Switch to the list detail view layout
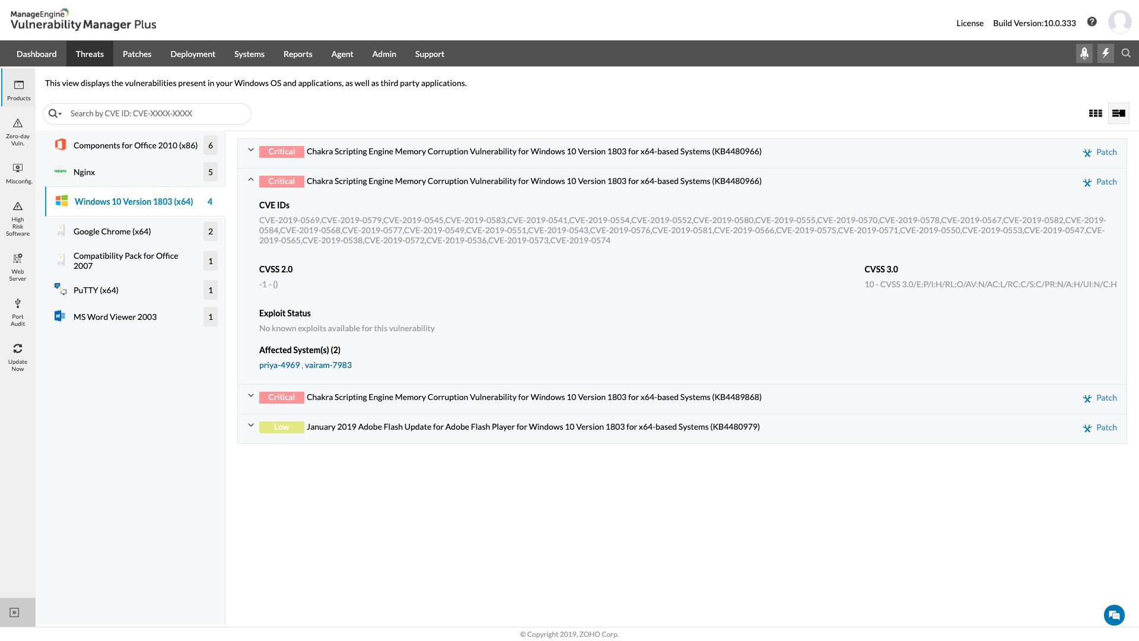 point(1119,113)
